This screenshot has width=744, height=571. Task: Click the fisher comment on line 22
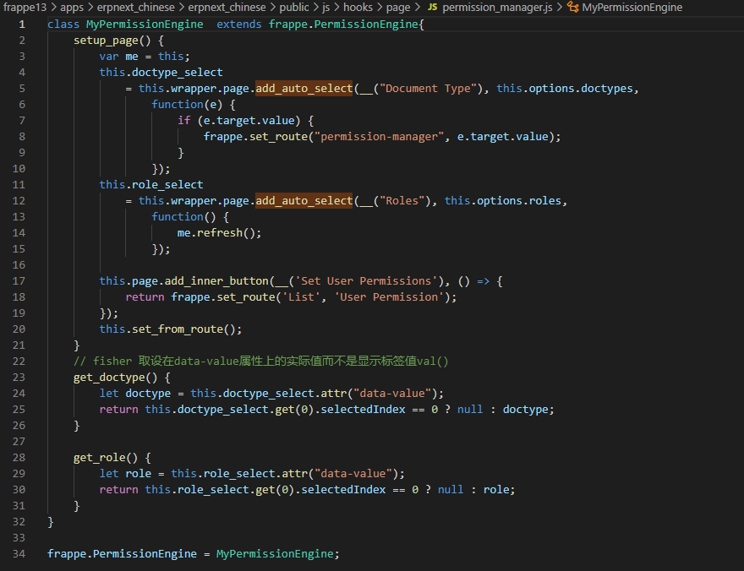pyautogui.click(x=260, y=361)
